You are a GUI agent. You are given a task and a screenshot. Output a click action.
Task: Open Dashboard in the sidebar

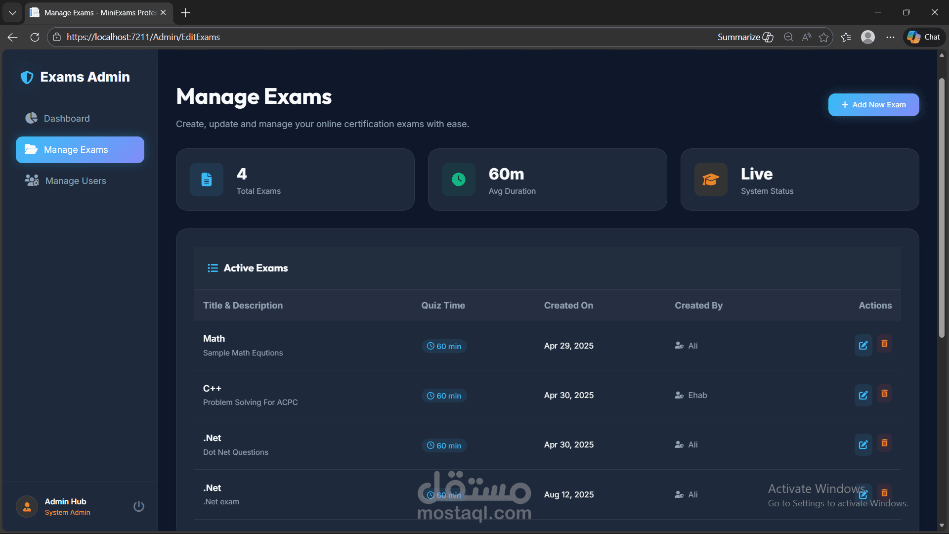(x=67, y=119)
